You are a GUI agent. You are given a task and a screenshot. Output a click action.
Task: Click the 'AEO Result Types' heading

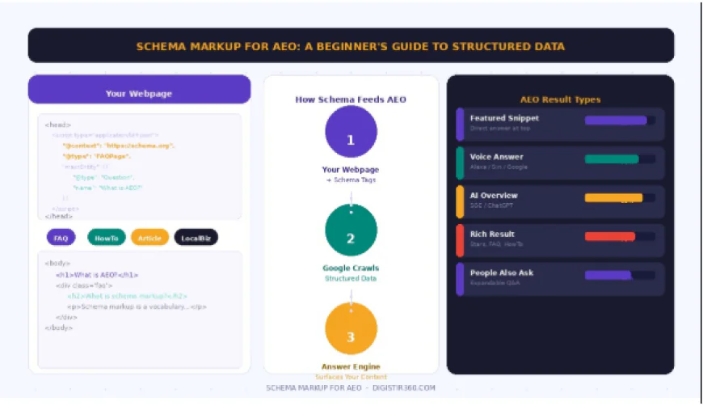click(x=561, y=99)
